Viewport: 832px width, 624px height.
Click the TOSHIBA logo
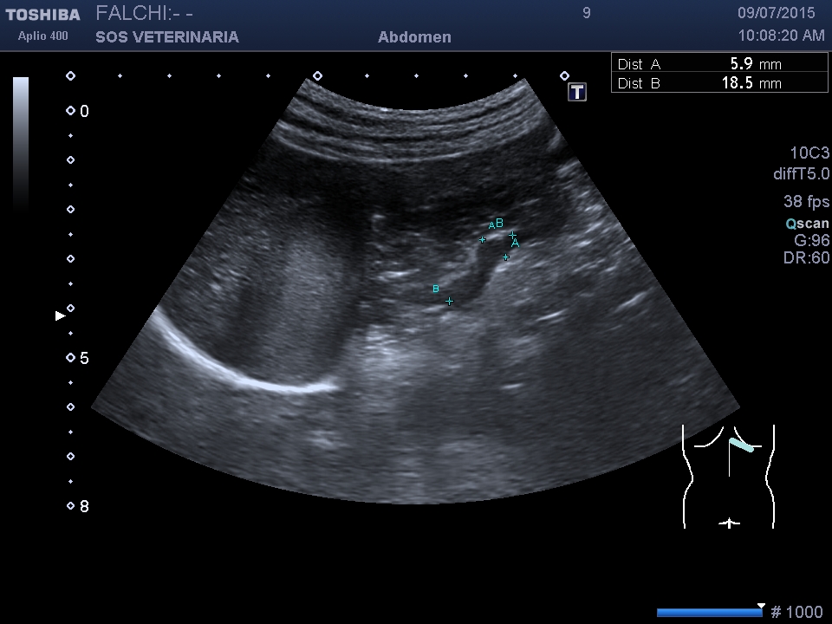point(42,15)
